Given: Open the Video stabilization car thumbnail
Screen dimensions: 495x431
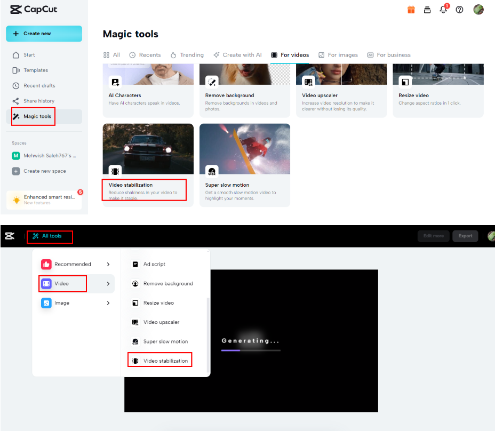Looking at the screenshot, I should (x=148, y=149).
